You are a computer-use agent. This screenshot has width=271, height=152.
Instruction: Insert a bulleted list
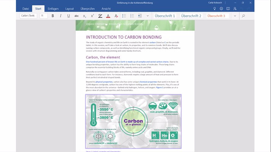124,16
